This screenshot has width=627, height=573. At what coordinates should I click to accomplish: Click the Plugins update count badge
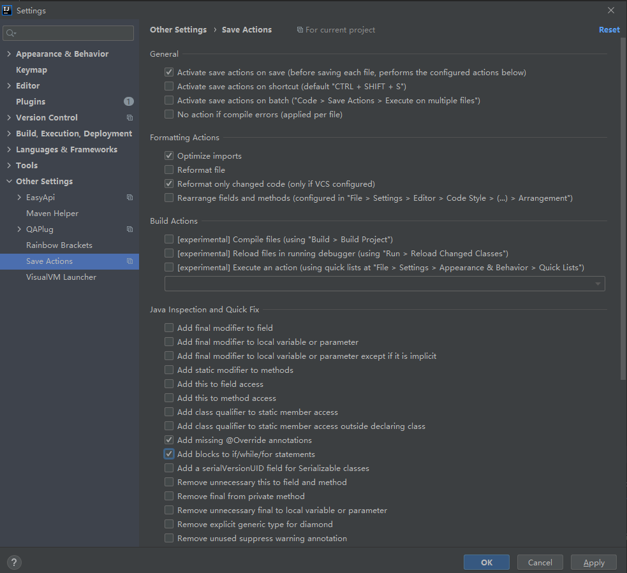(x=128, y=101)
